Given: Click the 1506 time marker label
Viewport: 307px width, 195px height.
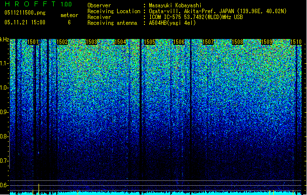Looking at the screenshot, I should 179,42.
